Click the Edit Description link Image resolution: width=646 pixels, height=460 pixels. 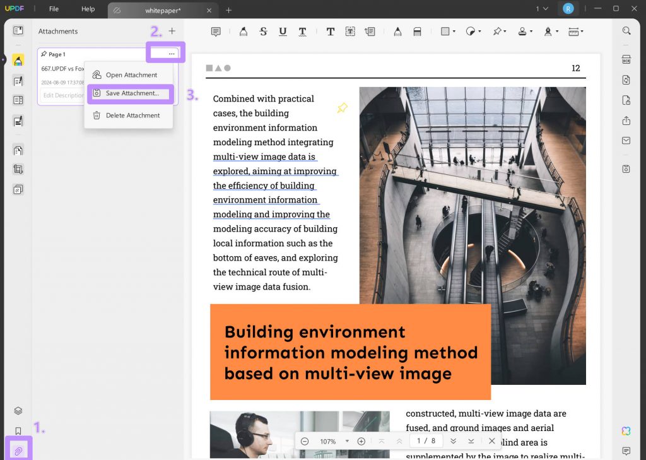coord(63,95)
